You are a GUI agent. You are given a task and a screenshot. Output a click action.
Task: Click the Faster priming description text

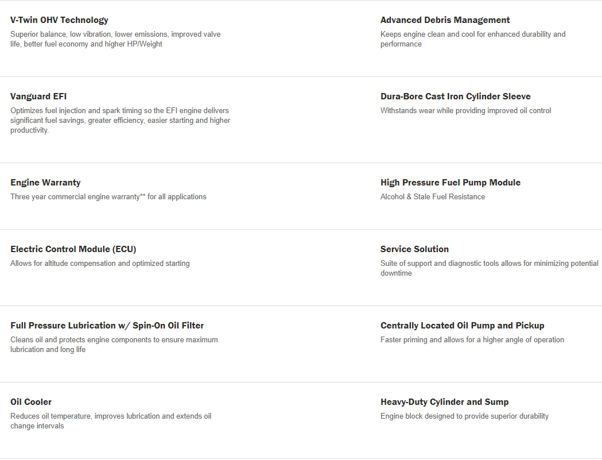pyautogui.click(x=472, y=340)
